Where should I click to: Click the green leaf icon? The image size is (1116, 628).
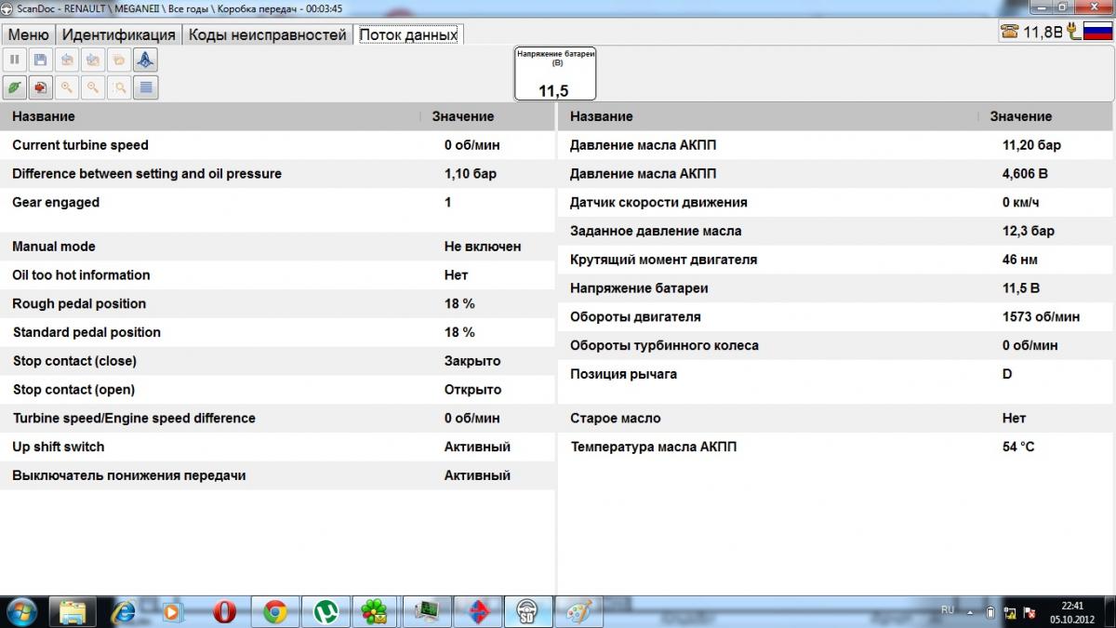[14, 87]
